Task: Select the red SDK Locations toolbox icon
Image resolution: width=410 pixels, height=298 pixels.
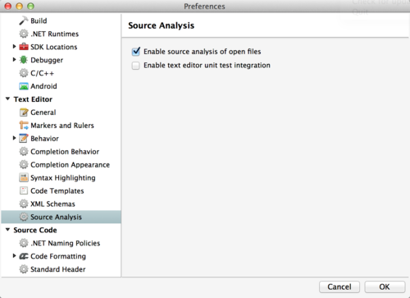Action: (x=24, y=47)
